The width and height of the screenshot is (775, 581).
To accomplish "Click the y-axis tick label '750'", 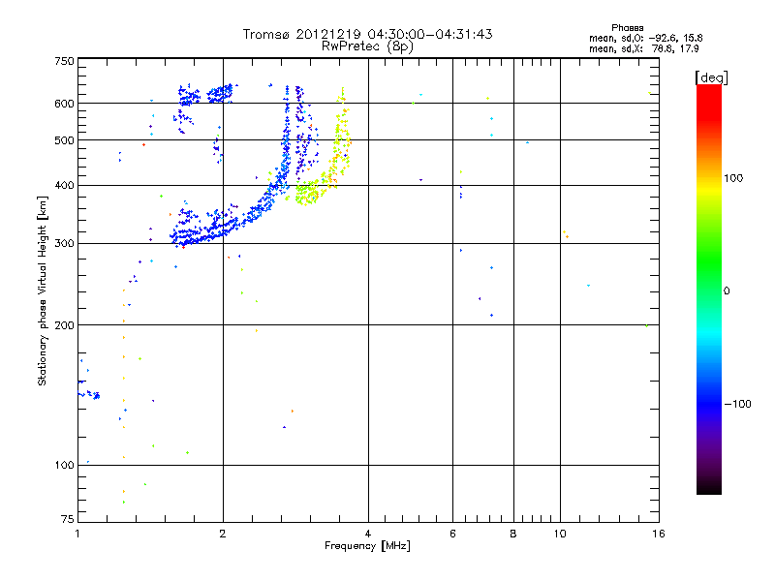I will [x=64, y=61].
